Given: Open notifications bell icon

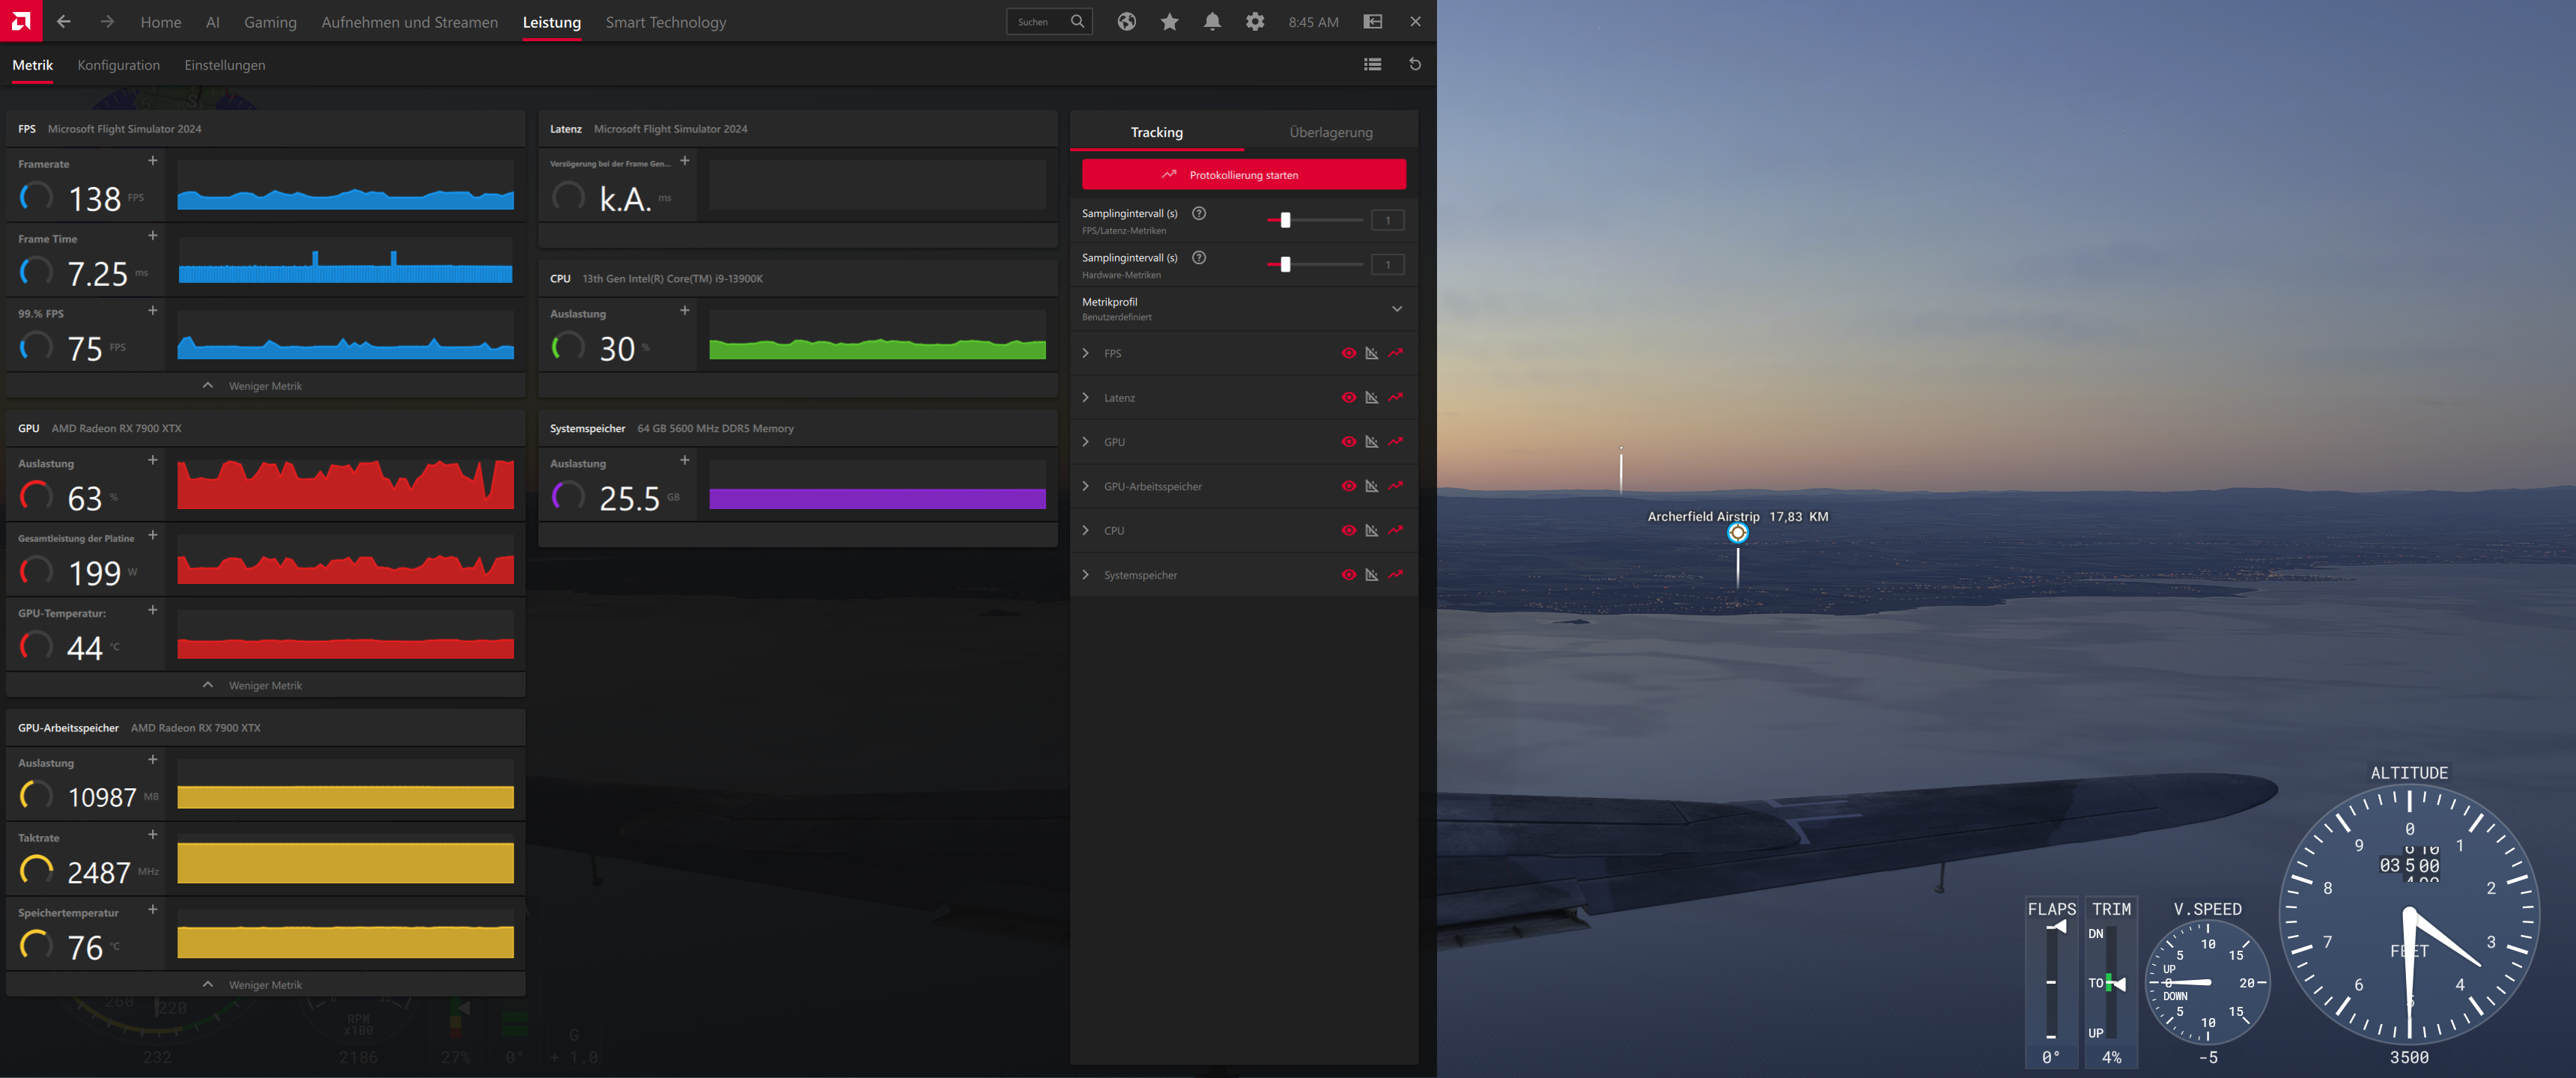Looking at the screenshot, I should click(1212, 22).
